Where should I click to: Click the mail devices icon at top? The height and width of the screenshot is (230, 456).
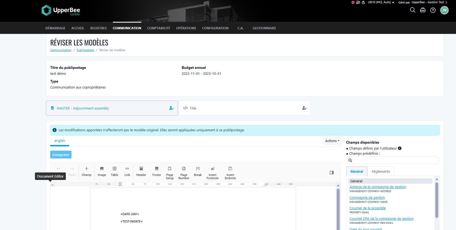pyautogui.click(x=358, y=2)
